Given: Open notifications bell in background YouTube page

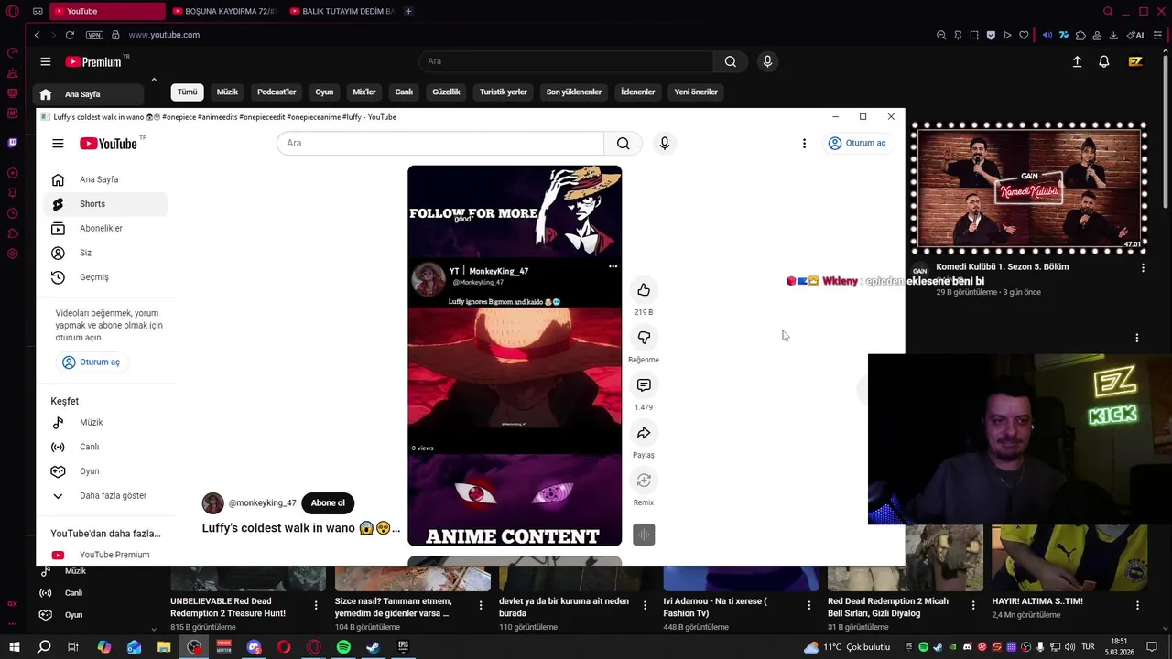Looking at the screenshot, I should (x=1104, y=61).
